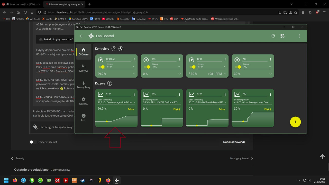The height and width of the screenshot is (185, 329).
Task: Open the Windows Start menu
Action: (6, 180)
